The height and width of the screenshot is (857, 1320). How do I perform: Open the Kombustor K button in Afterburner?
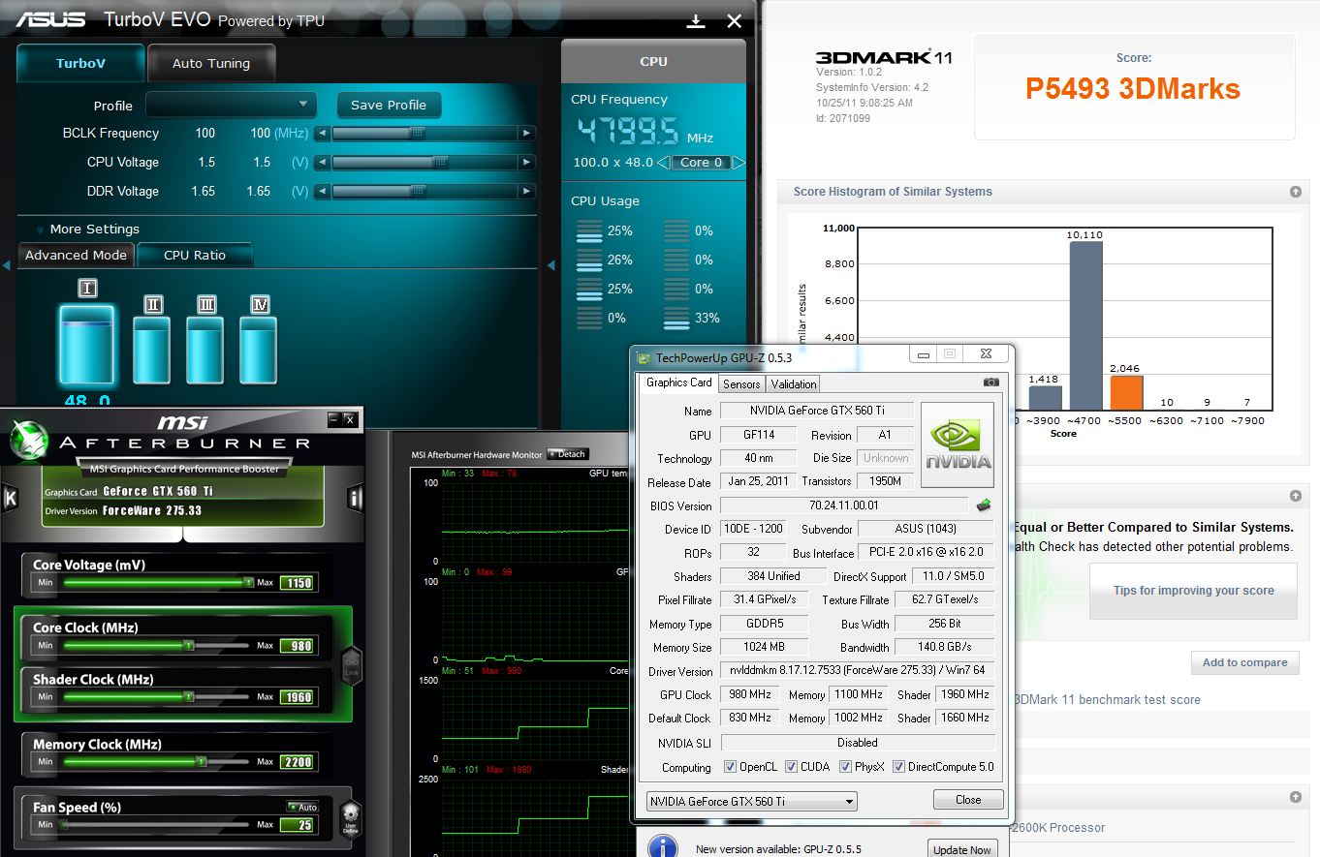pos(11,498)
